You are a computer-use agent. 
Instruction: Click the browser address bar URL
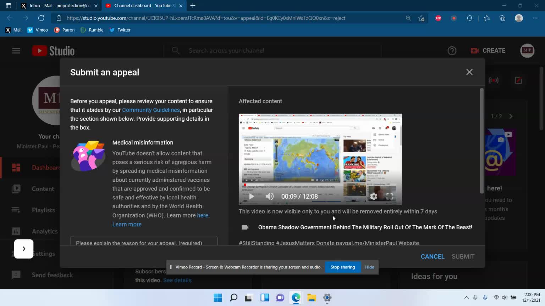click(206, 18)
